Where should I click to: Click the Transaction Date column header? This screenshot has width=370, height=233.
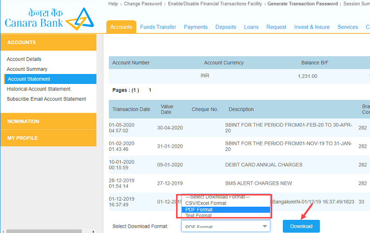click(131, 109)
